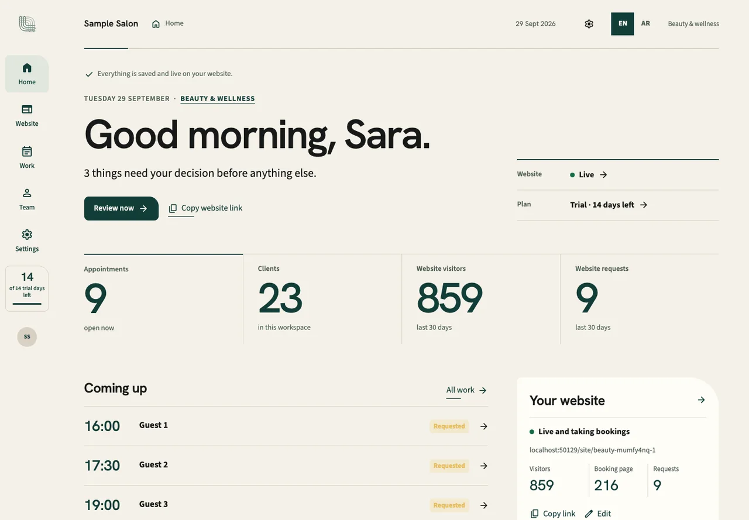Open the Work sidebar section
Screen dimensions: 749x520
27,157
